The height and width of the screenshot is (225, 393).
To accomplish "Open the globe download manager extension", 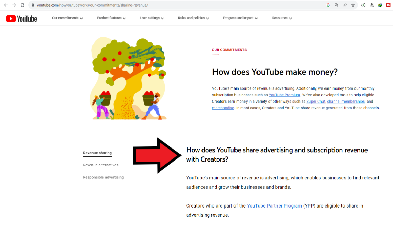I will click(x=380, y=5).
